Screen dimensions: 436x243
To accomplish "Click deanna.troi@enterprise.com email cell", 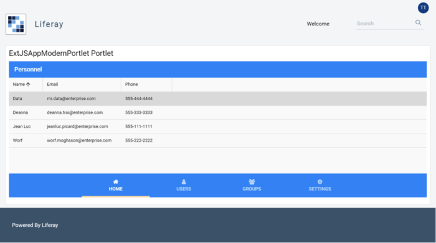I will pos(75,112).
